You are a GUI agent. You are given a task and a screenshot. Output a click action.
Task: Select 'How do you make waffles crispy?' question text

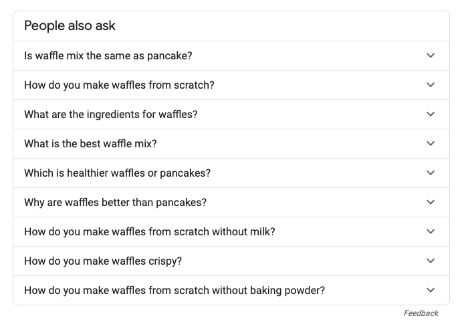tap(103, 261)
